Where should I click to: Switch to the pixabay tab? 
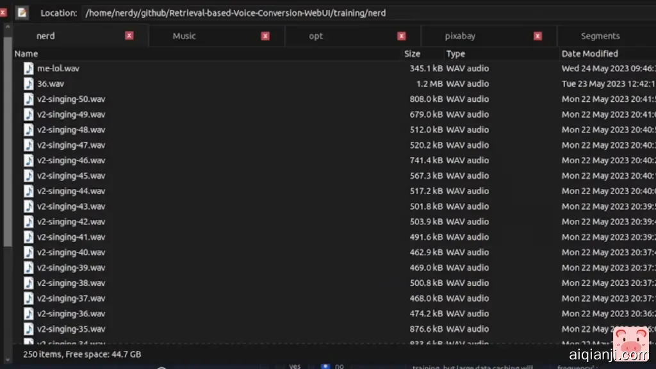click(460, 36)
